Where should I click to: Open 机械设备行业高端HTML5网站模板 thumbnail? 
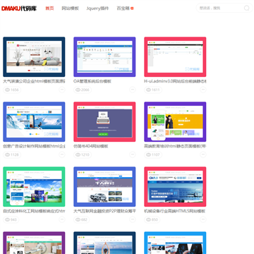coord(175,187)
